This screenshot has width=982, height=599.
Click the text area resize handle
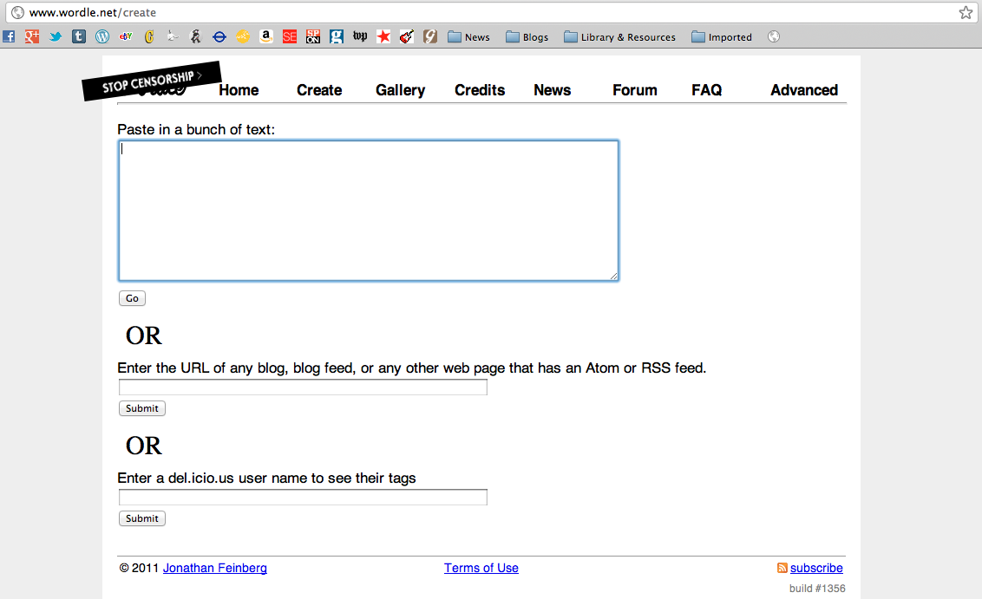[x=614, y=276]
